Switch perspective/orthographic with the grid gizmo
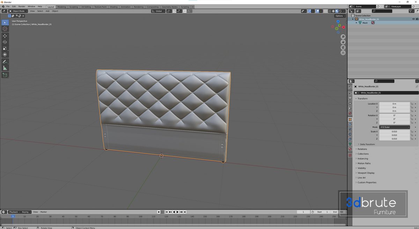419x229 pixels. pyautogui.click(x=343, y=53)
